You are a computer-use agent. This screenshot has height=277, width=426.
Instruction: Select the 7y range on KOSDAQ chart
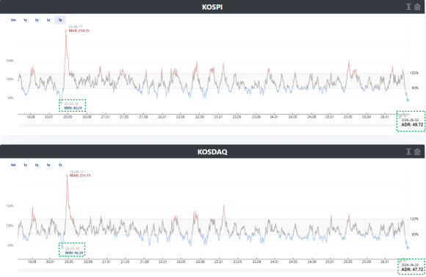[60, 165]
